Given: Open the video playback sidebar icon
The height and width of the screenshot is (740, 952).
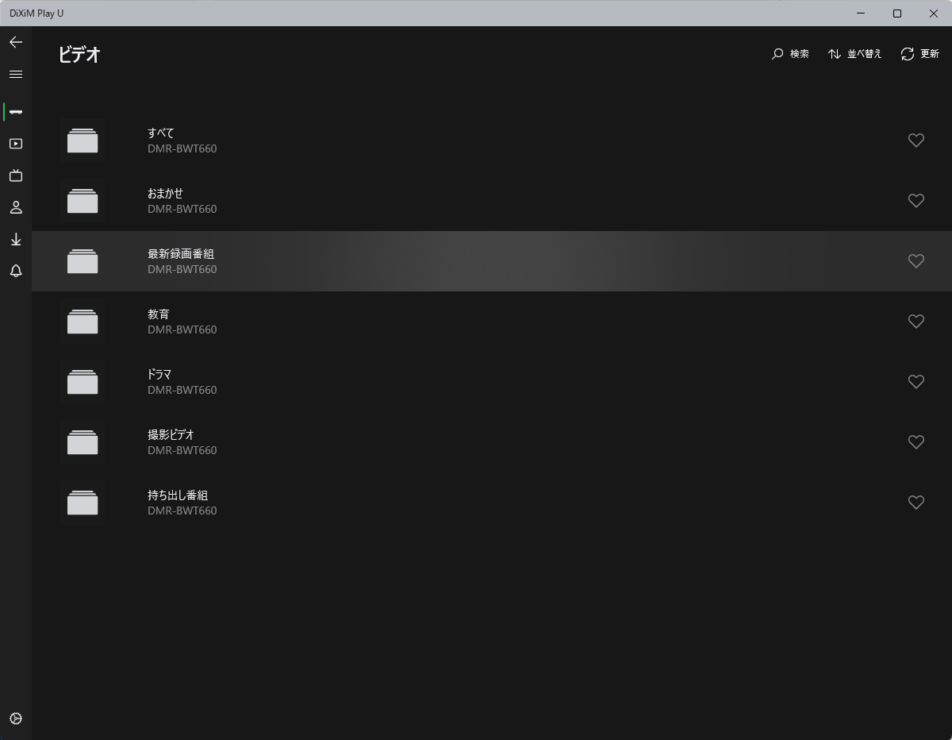Looking at the screenshot, I should (x=16, y=144).
